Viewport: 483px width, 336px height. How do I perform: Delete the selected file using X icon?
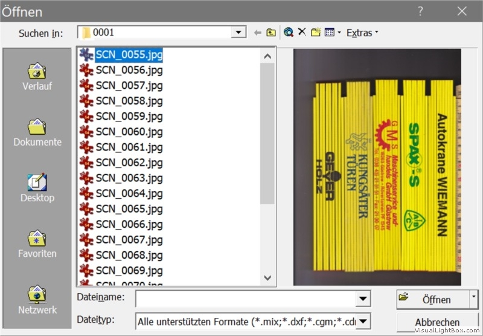click(x=302, y=32)
